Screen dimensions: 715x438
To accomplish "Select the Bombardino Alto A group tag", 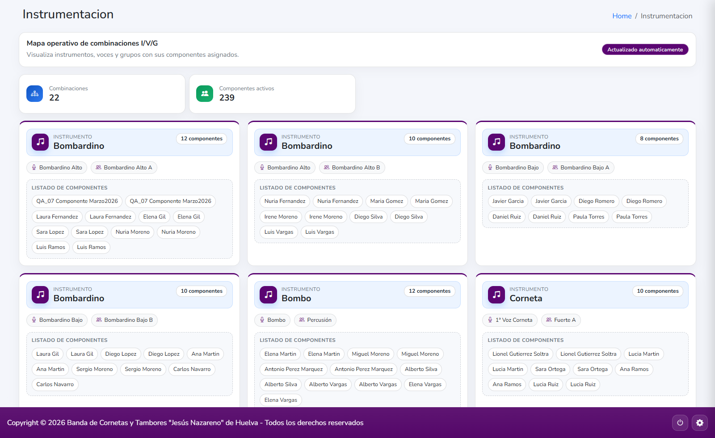I will 124,168.
